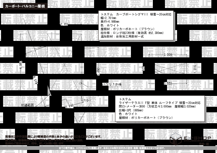The height and width of the screenshot is (153, 217).
Task: Click the '柱仕様：ロング柱23仕様' line
Action: (132, 33)
